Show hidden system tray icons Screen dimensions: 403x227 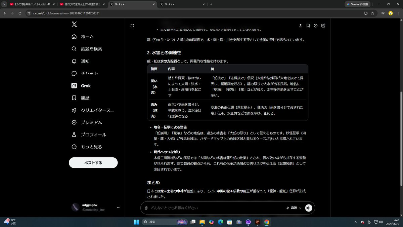point(356,222)
